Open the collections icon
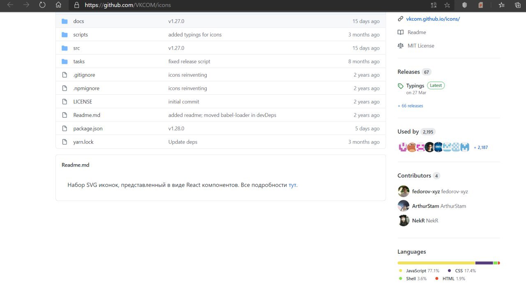 click(518, 5)
